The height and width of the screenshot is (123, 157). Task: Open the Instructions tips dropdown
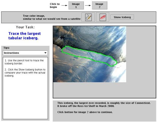[25, 53]
